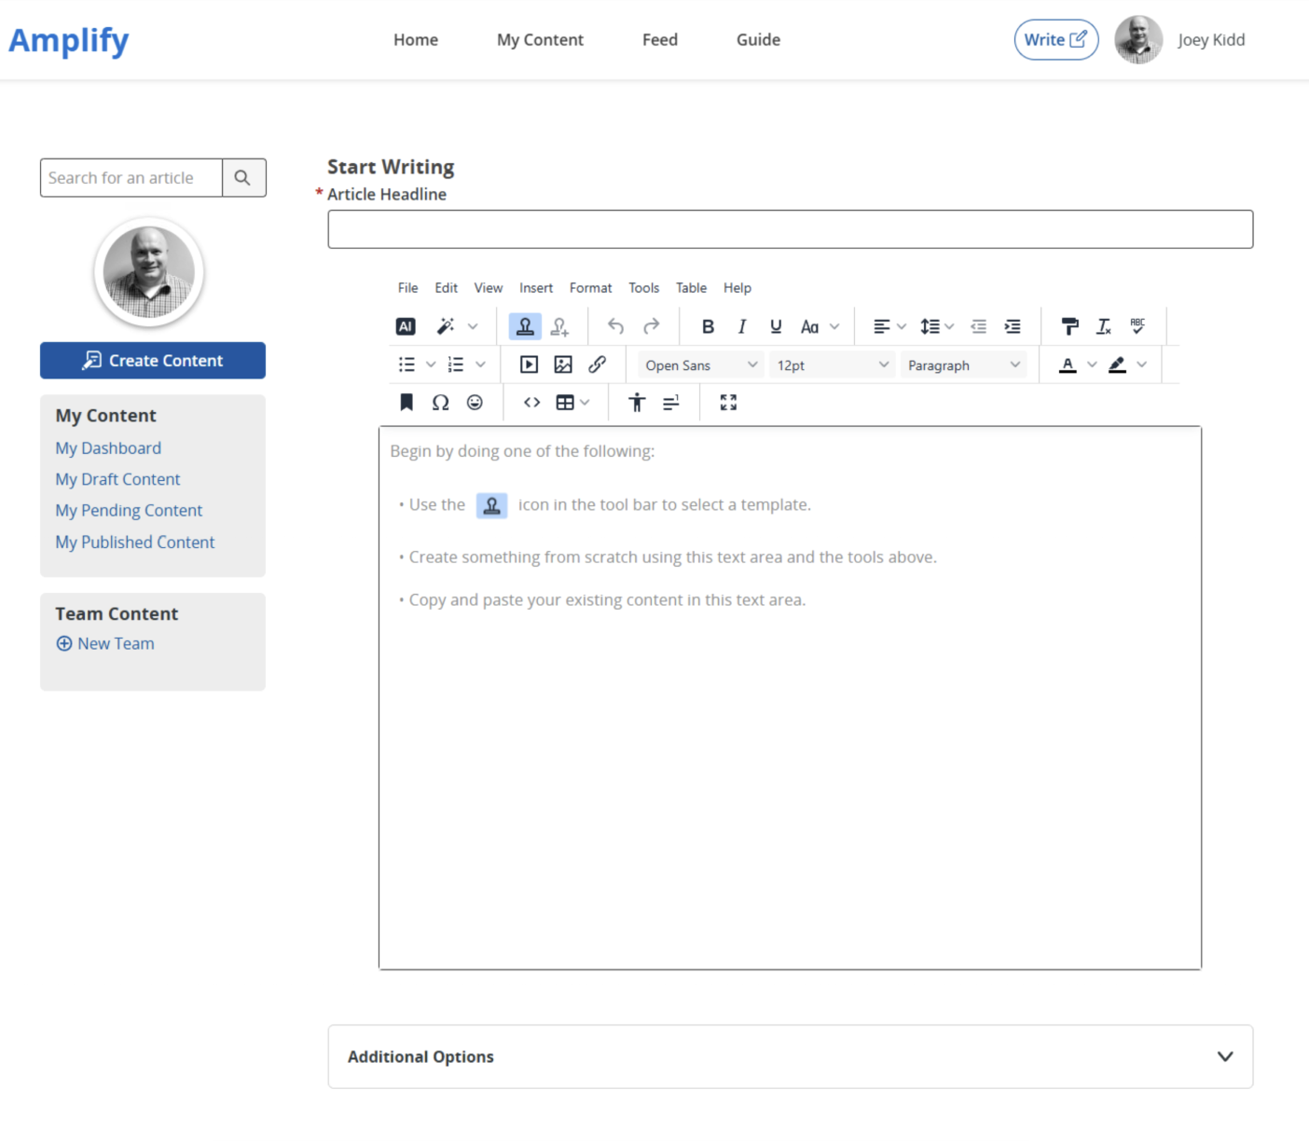Viewport: 1309px width, 1141px height.
Task: Expand the Additional Options section
Action: point(790,1057)
